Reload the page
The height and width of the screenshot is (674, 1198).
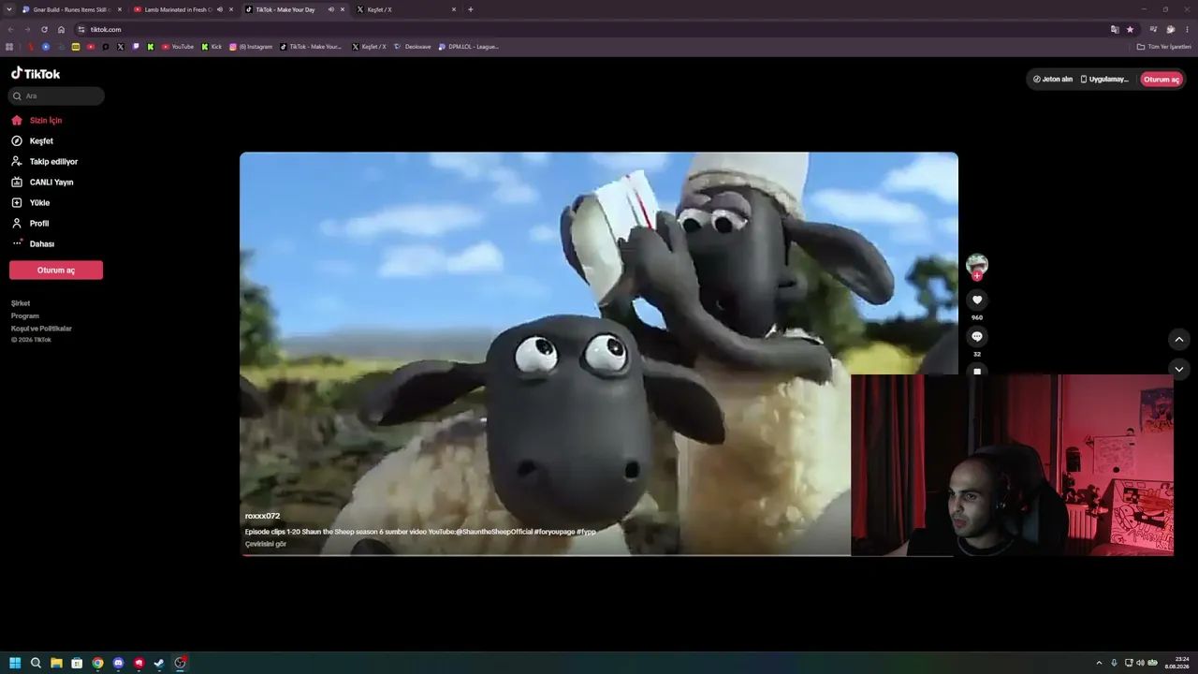coord(44,29)
